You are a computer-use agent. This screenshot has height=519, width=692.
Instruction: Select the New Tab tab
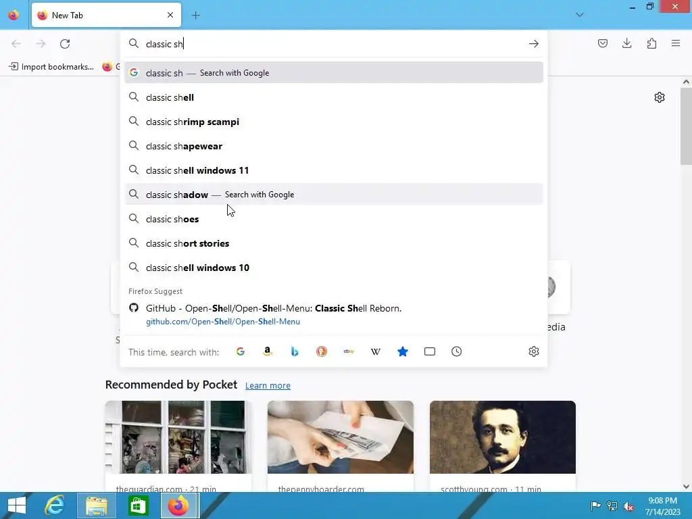[106, 15]
